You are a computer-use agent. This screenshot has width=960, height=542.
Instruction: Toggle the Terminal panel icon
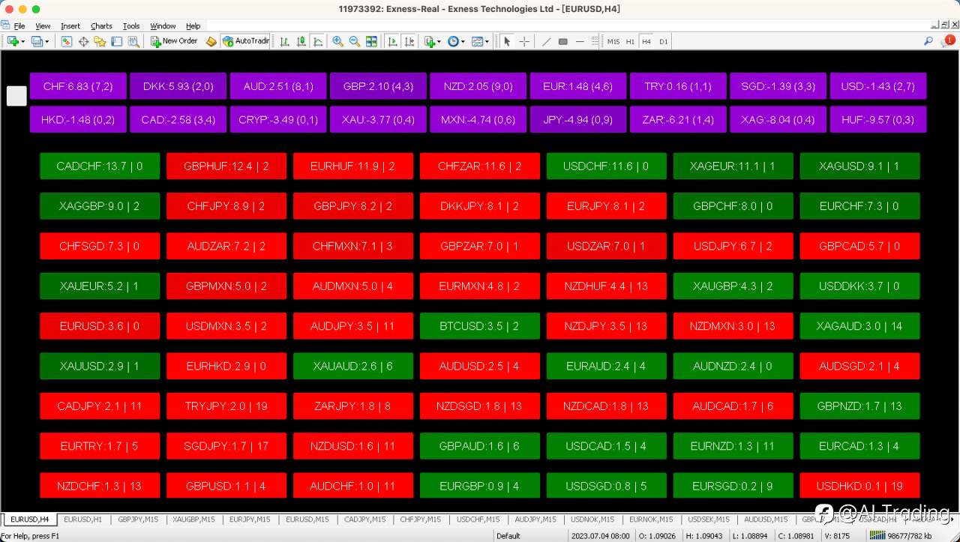[x=117, y=41]
